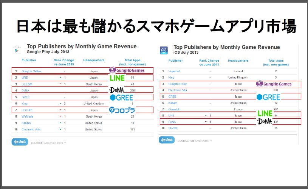
Task: Open the Supercell publisher link
Action: [x=174, y=71]
